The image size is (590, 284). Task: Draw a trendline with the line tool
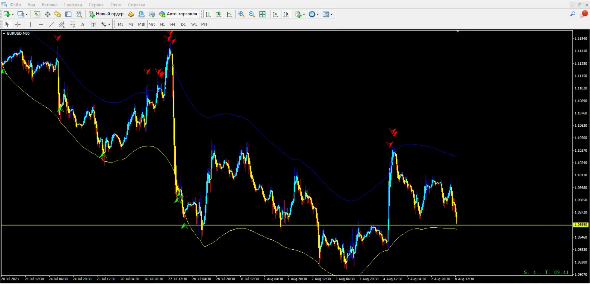click(51, 24)
